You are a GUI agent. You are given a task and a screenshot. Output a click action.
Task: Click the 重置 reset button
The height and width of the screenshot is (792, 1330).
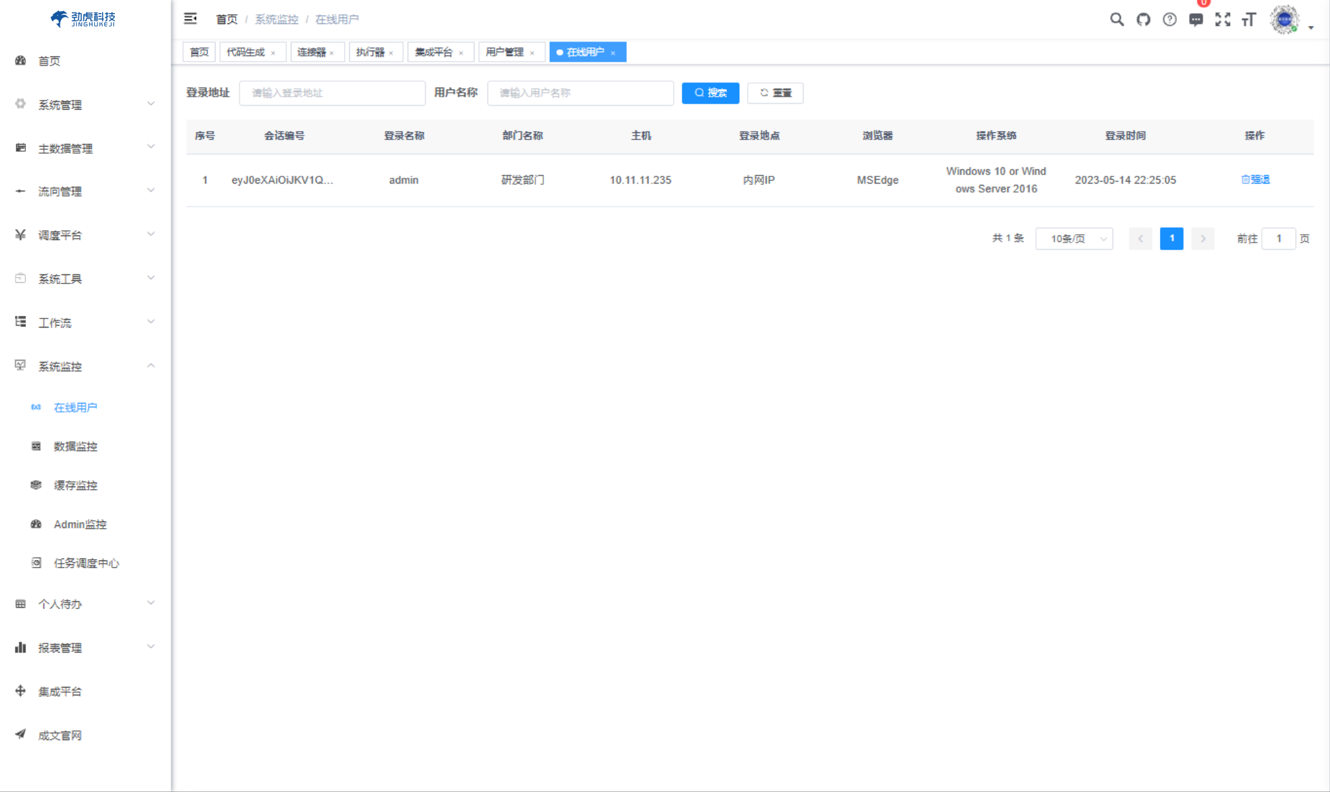pos(776,93)
